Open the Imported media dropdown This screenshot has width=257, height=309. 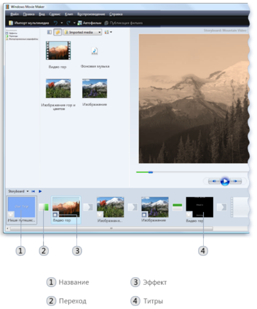82,32
